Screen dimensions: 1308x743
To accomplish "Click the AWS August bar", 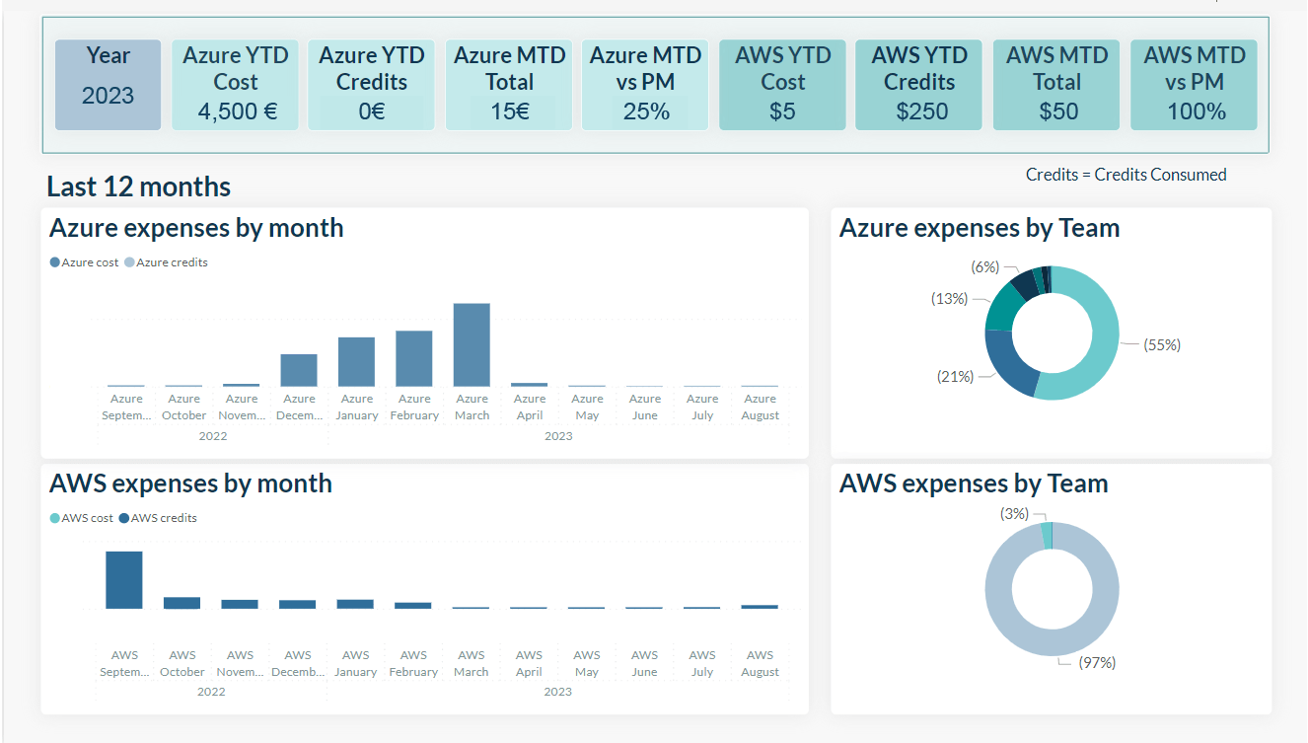I will click(760, 607).
